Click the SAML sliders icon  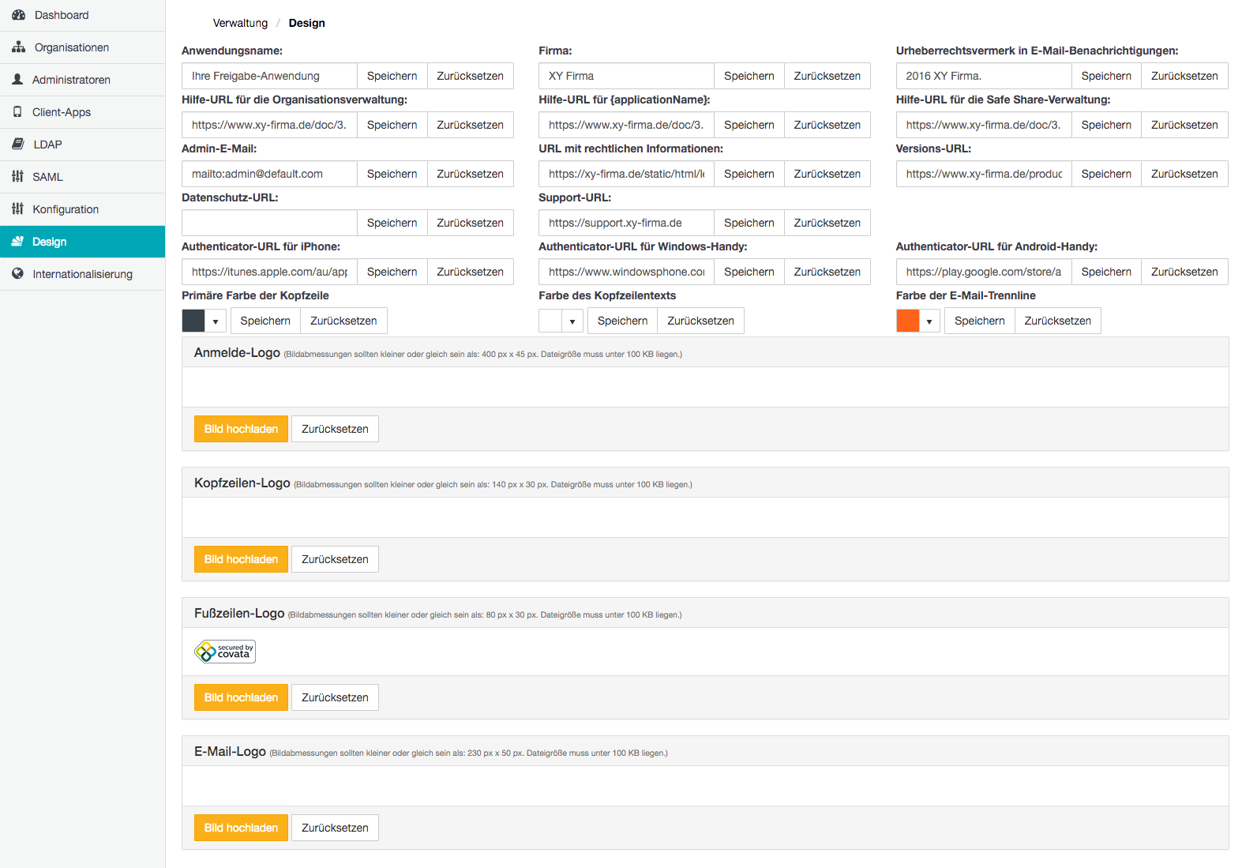(x=17, y=177)
